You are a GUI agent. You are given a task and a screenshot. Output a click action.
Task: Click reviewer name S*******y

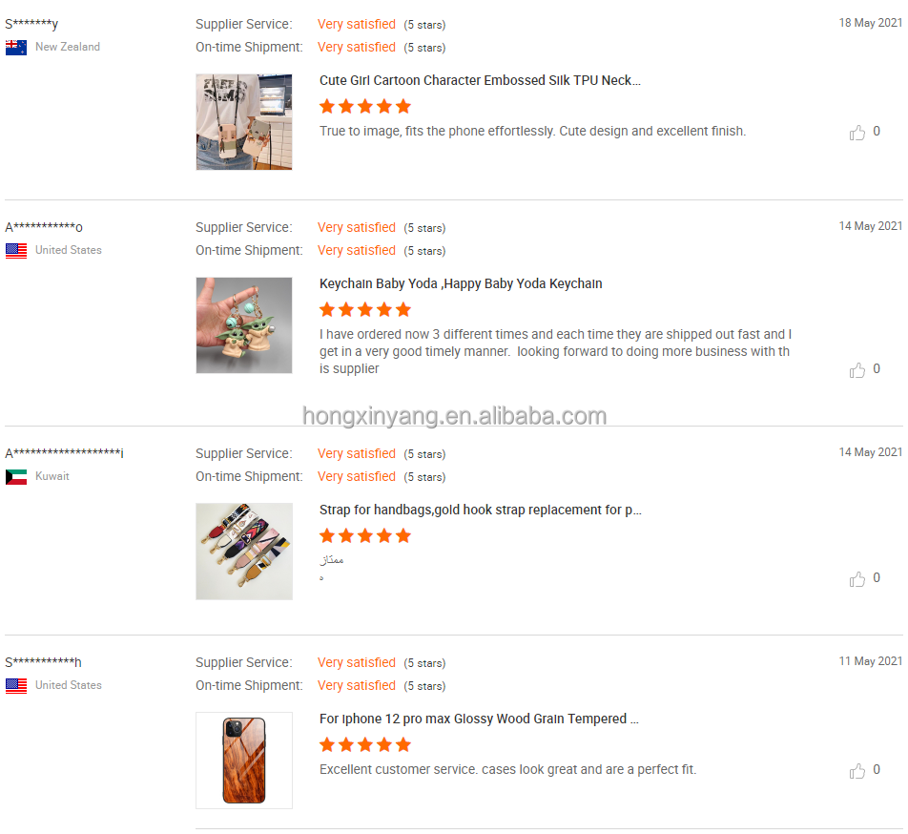[31, 24]
